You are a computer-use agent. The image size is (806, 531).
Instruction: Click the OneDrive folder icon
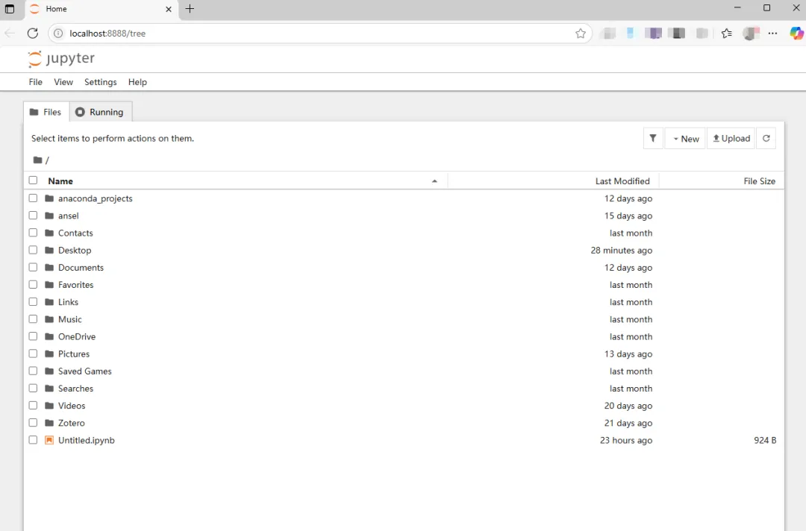point(49,336)
